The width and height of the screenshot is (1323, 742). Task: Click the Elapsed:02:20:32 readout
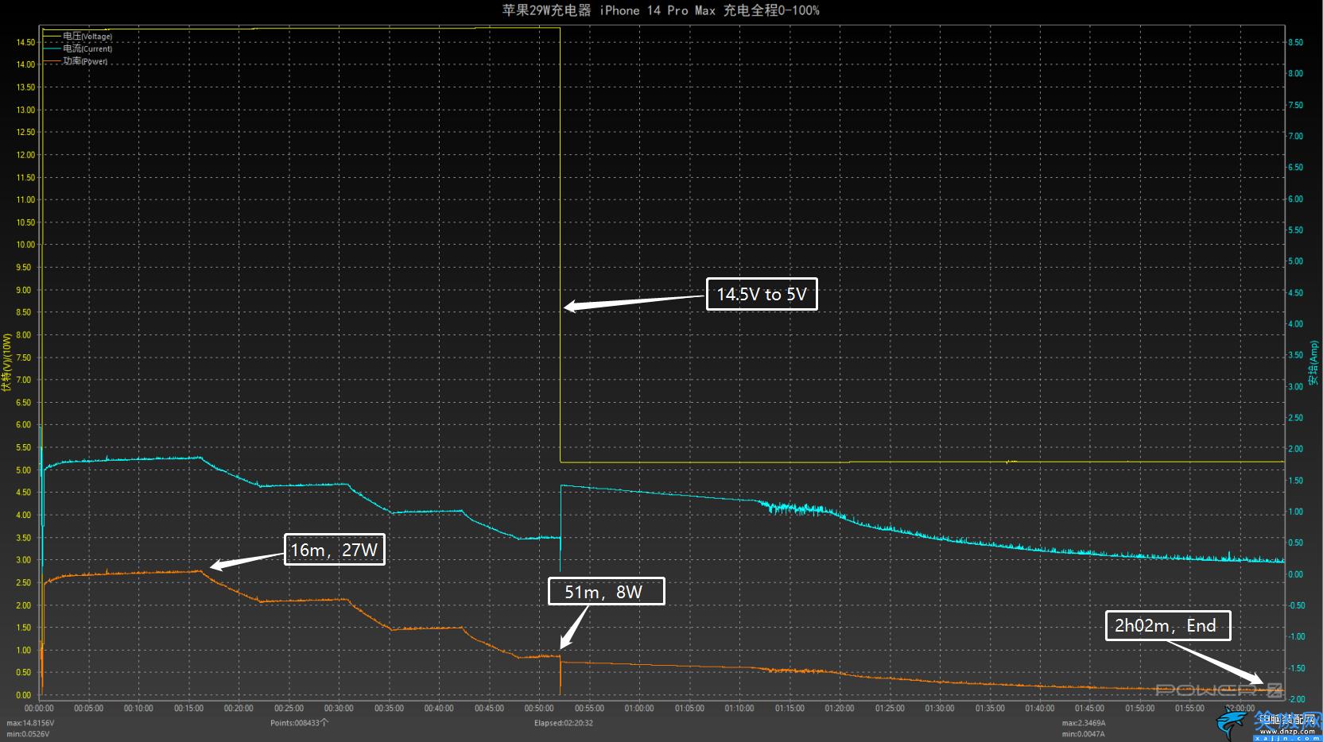(564, 723)
